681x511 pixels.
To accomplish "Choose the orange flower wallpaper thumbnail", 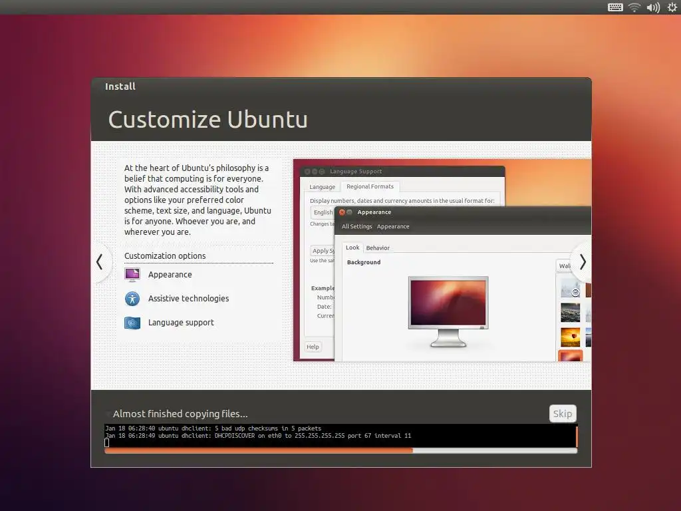I will point(570,337).
